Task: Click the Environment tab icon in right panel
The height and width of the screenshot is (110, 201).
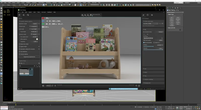Action: 143,15
